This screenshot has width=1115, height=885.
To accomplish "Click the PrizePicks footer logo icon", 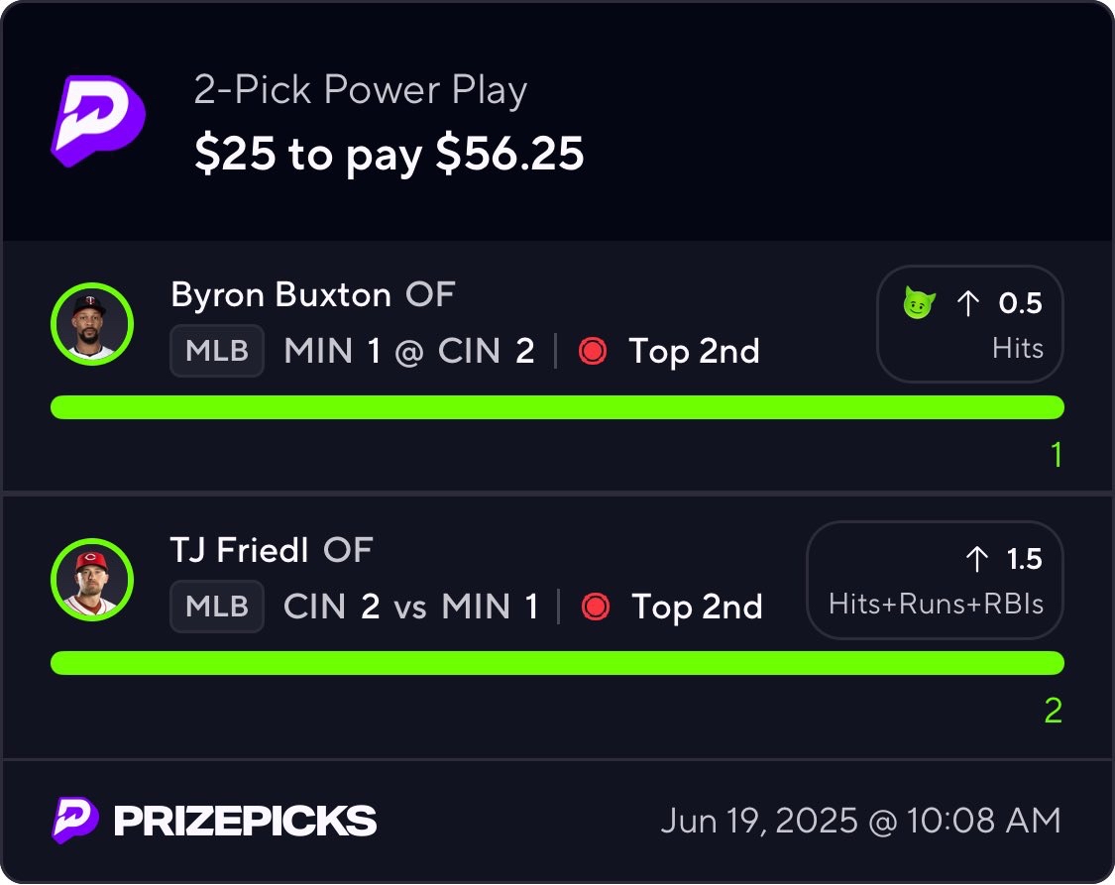I will click(75, 821).
